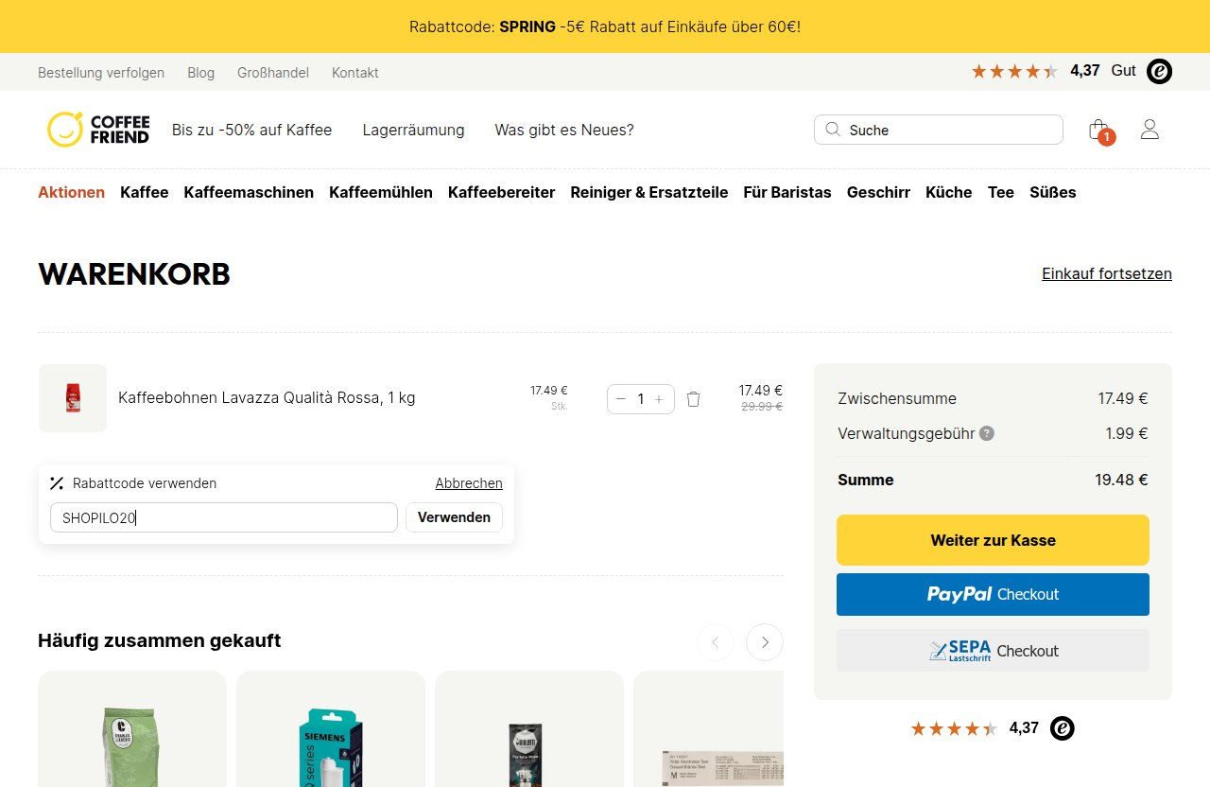
Task: Open the Großhandel link
Action: 273,73
